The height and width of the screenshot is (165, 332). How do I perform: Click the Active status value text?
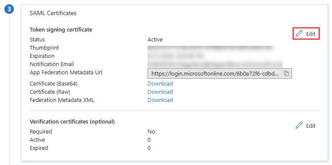pos(155,40)
